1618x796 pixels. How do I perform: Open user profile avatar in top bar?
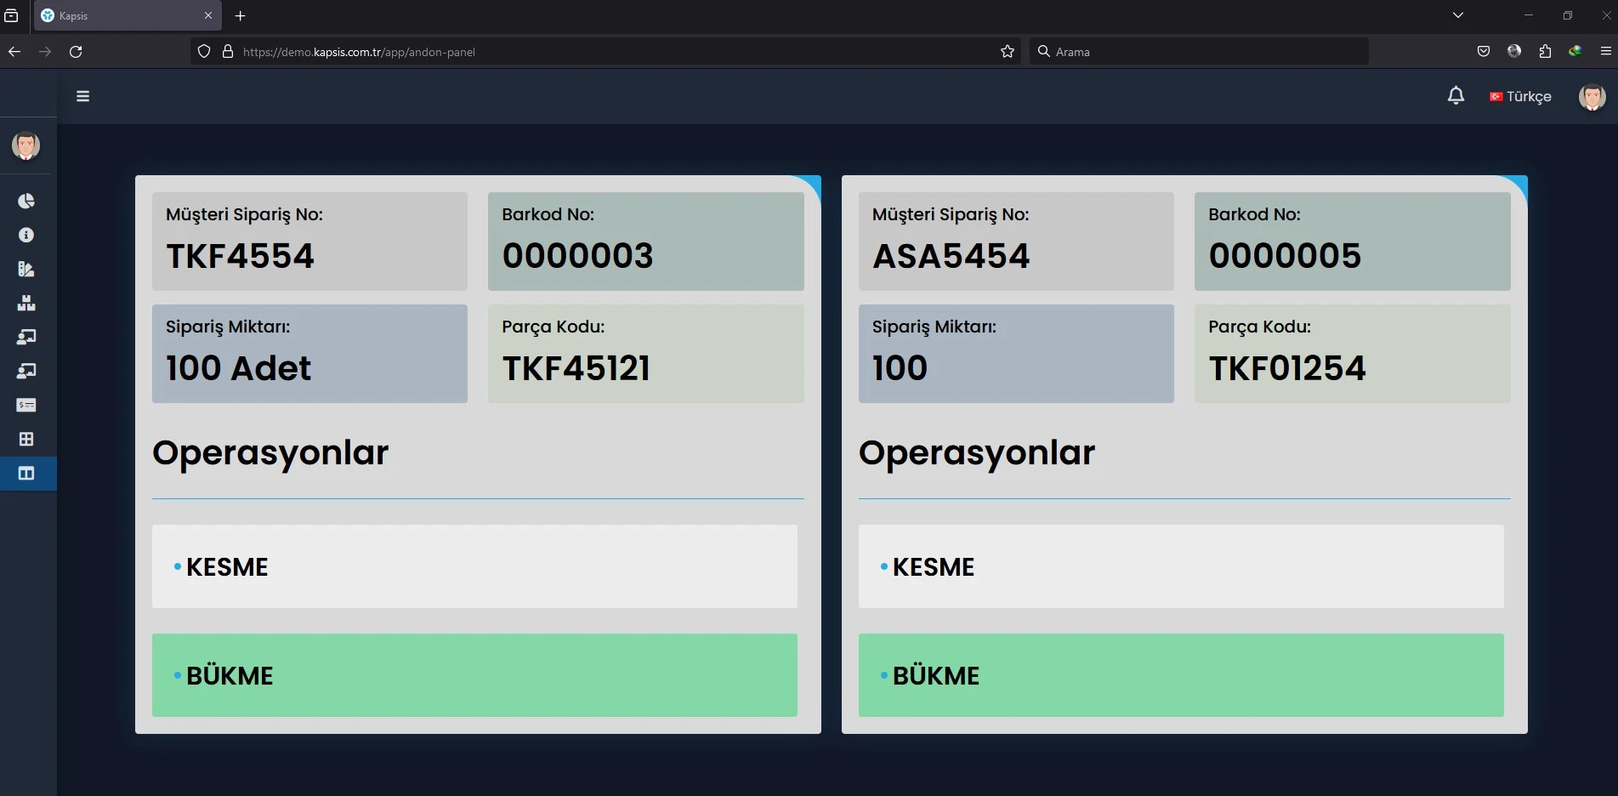pos(1592,97)
